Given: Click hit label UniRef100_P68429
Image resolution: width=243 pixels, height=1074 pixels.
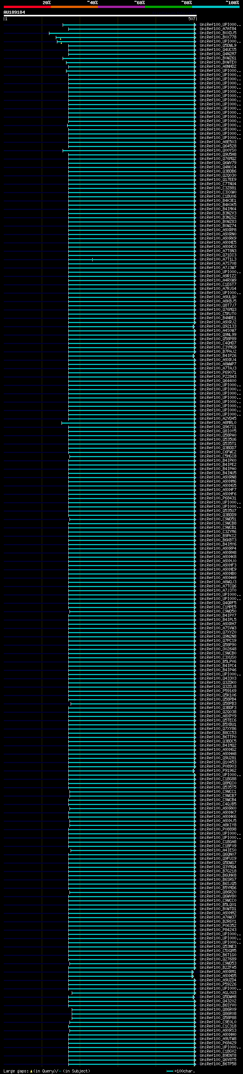Looking at the screenshot, I should click(x=218, y=1043).
